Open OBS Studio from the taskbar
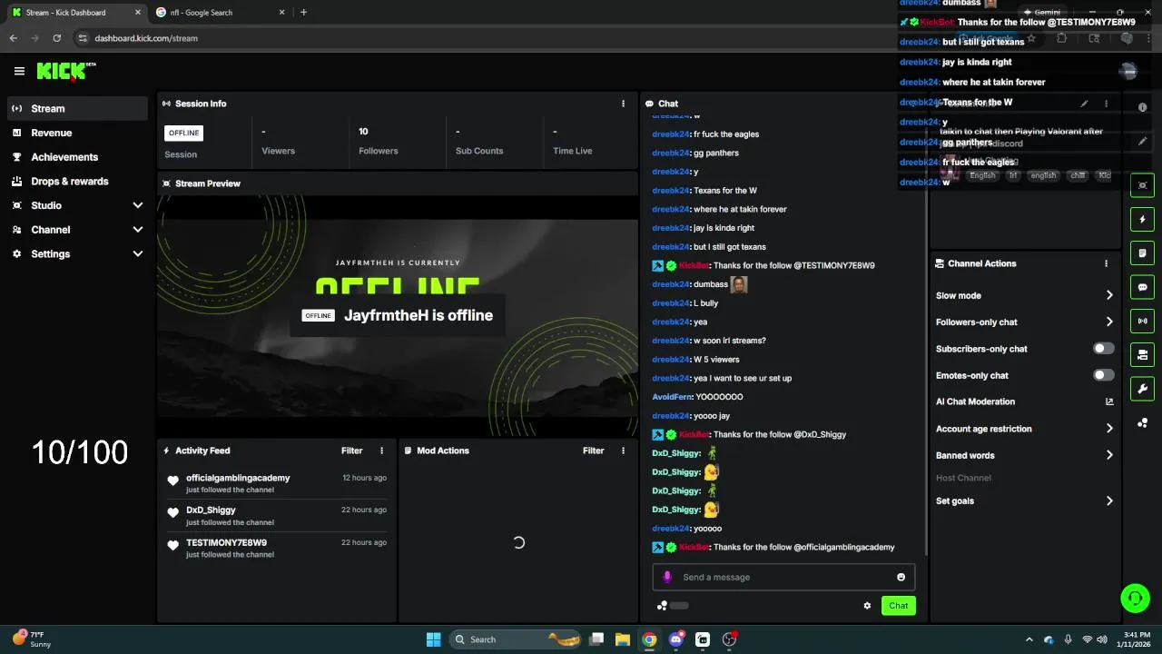 [729, 639]
